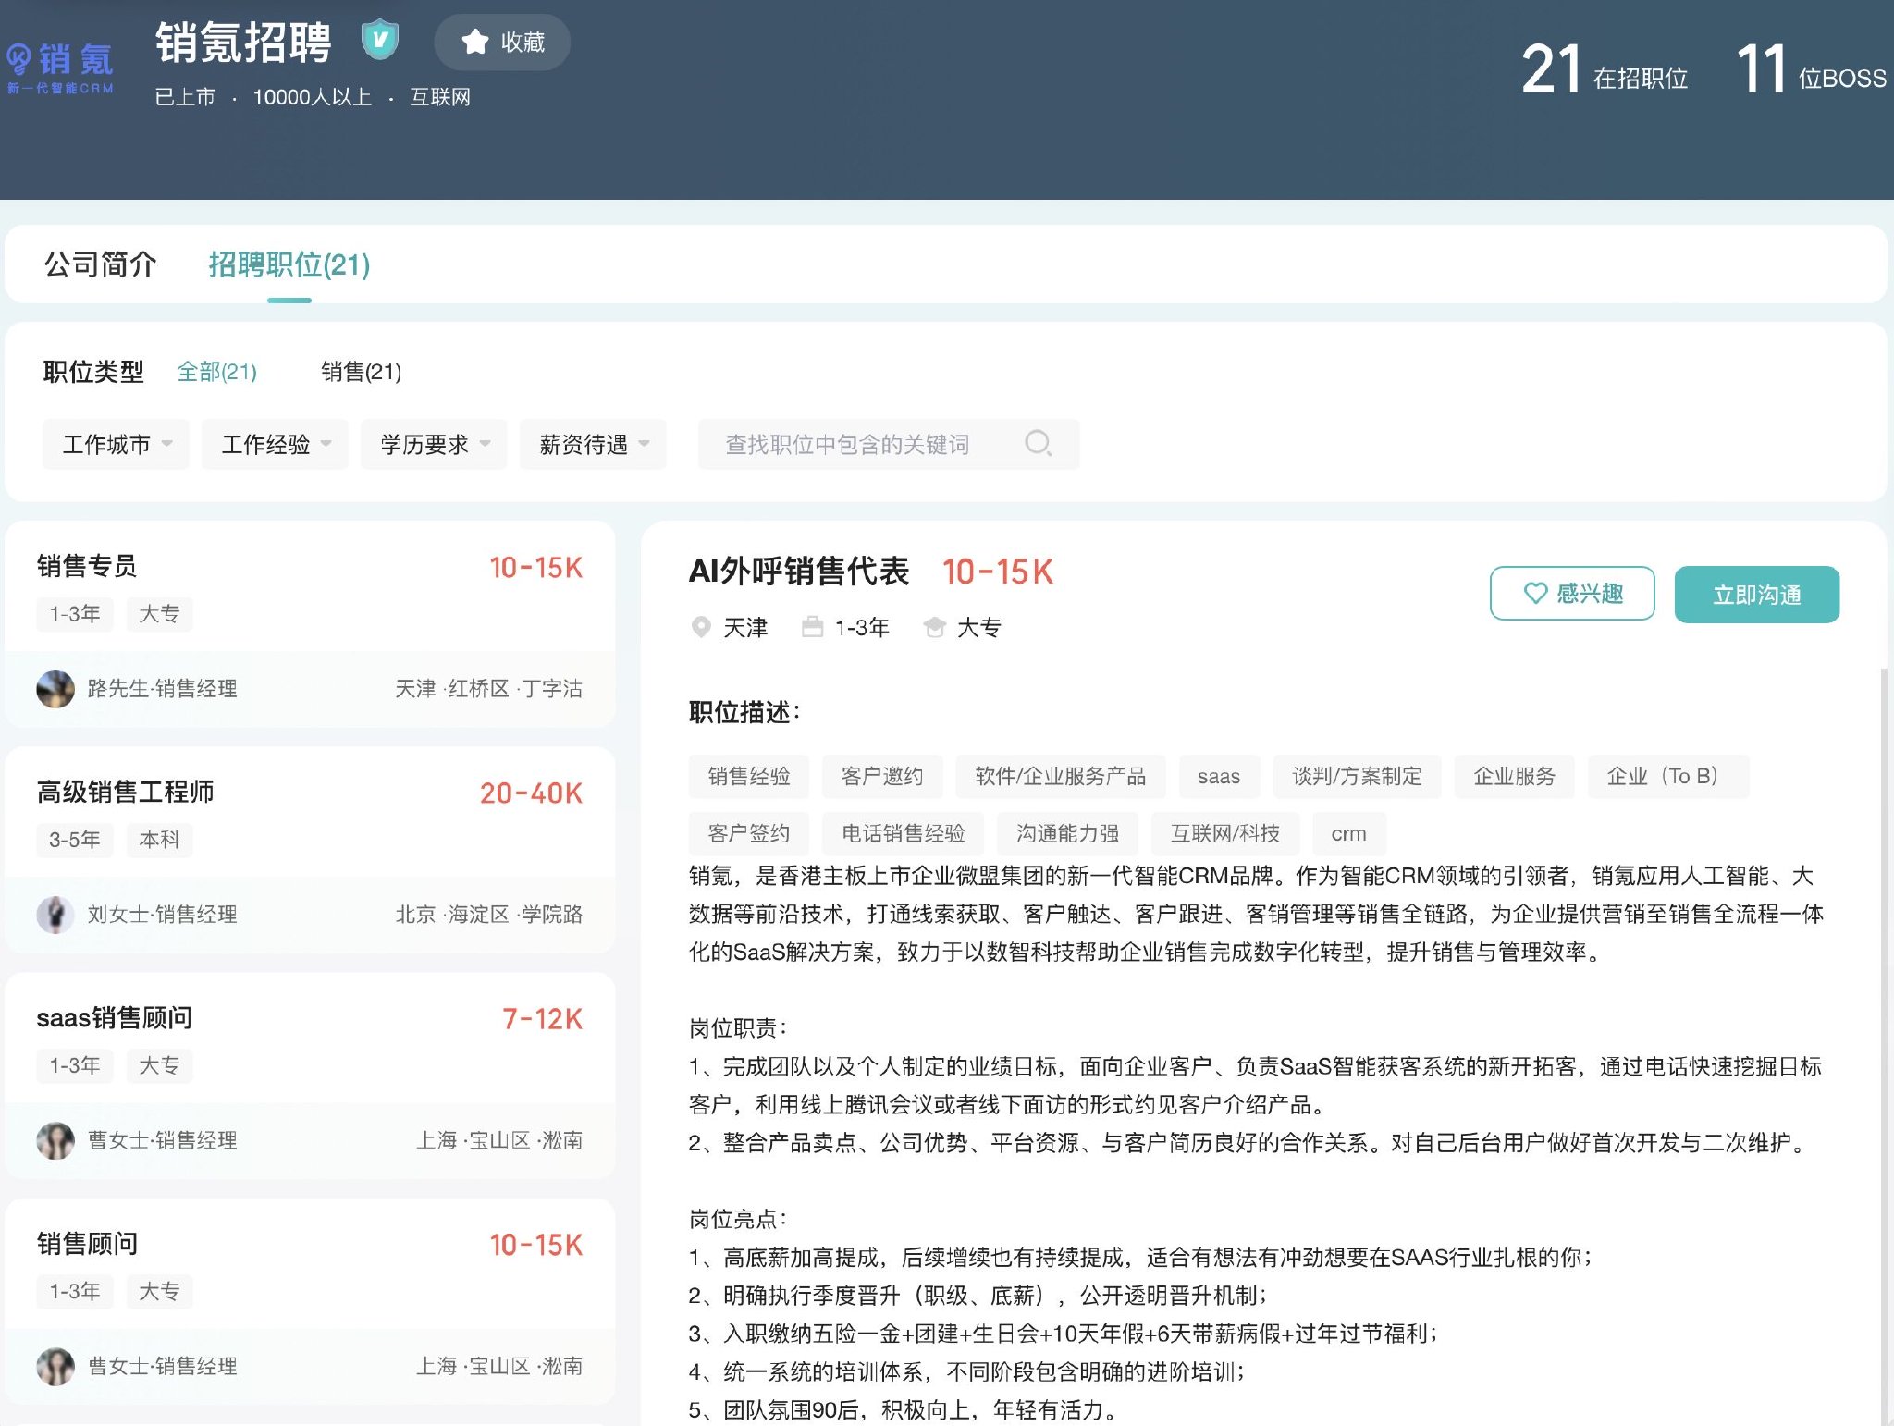Select the 招聘职位(21) tab
Image resolution: width=1894 pixels, height=1426 pixels.
289,264
